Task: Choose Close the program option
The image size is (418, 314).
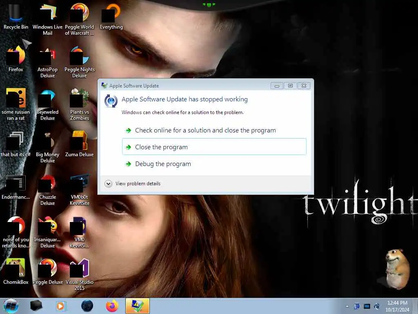Action: tap(214, 147)
